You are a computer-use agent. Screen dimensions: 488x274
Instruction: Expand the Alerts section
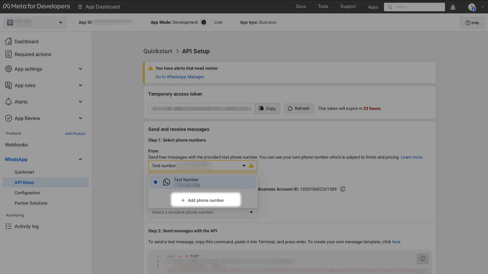(x=81, y=102)
